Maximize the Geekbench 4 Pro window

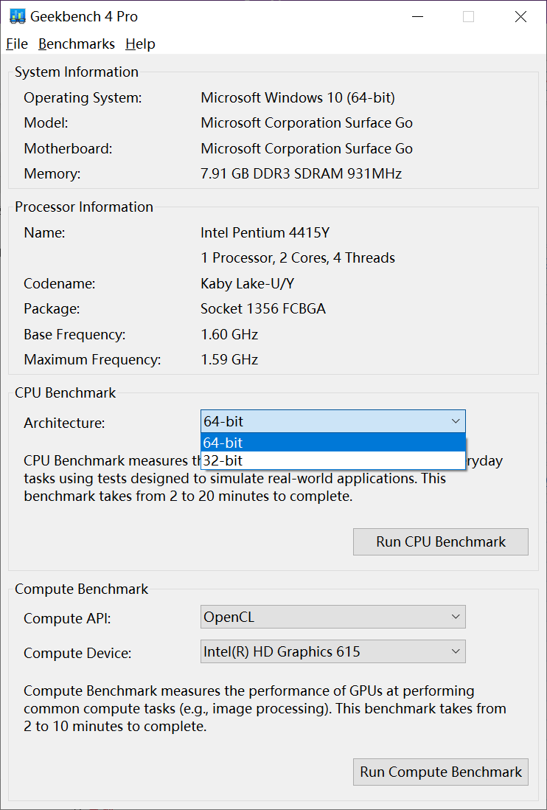pyautogui.click(x=468, y=16)
